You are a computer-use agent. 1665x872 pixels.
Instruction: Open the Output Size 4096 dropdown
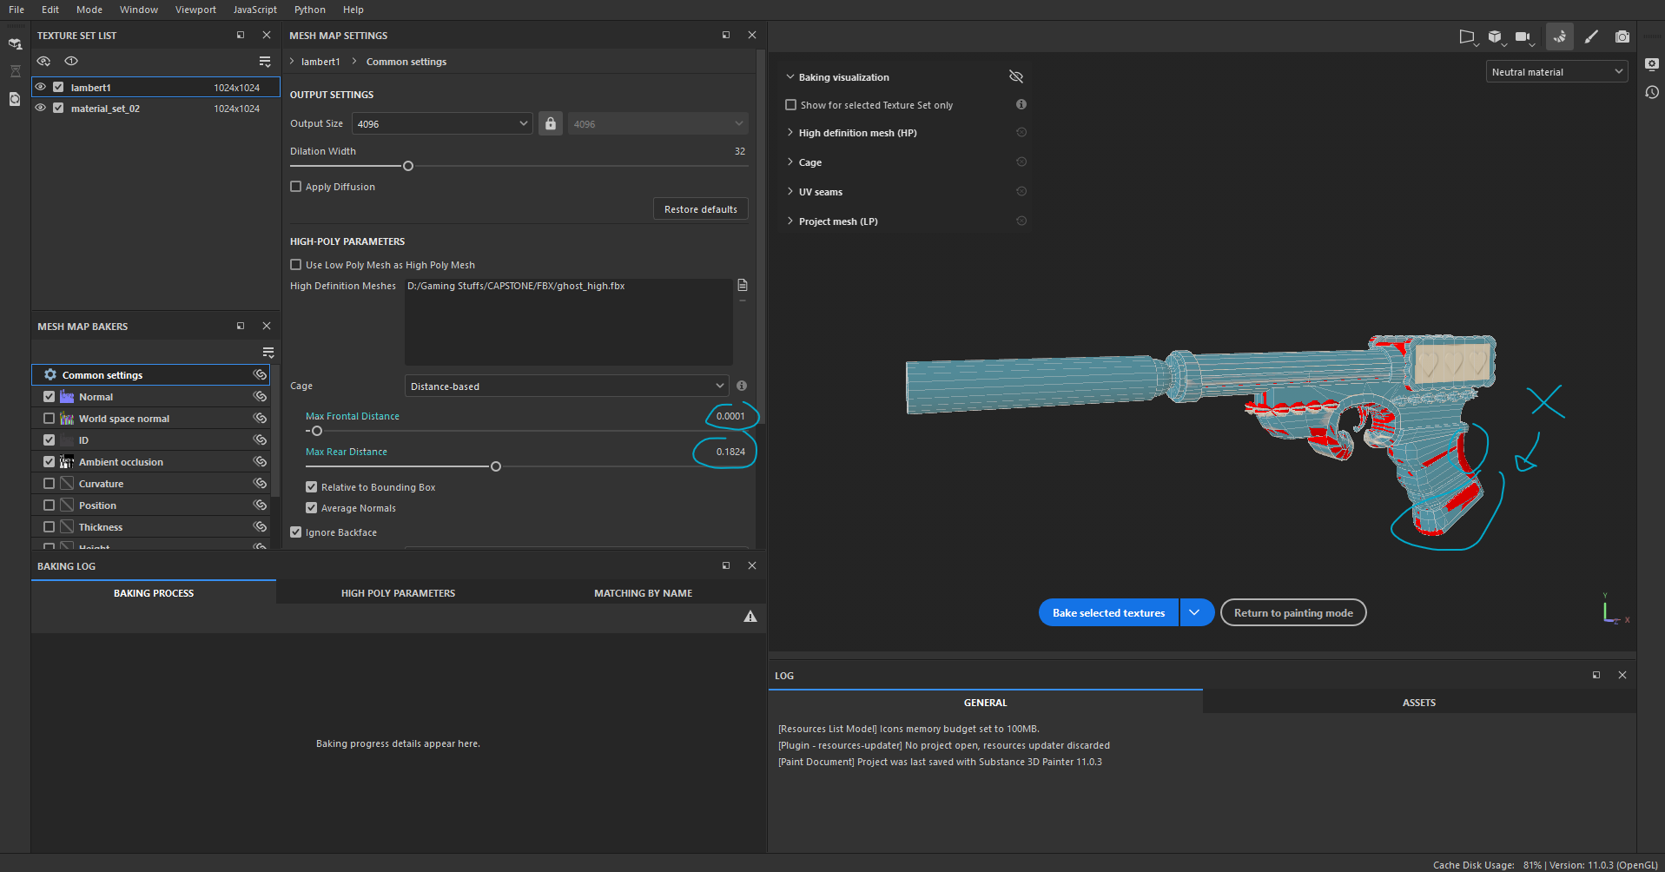(x=441, y=124)
